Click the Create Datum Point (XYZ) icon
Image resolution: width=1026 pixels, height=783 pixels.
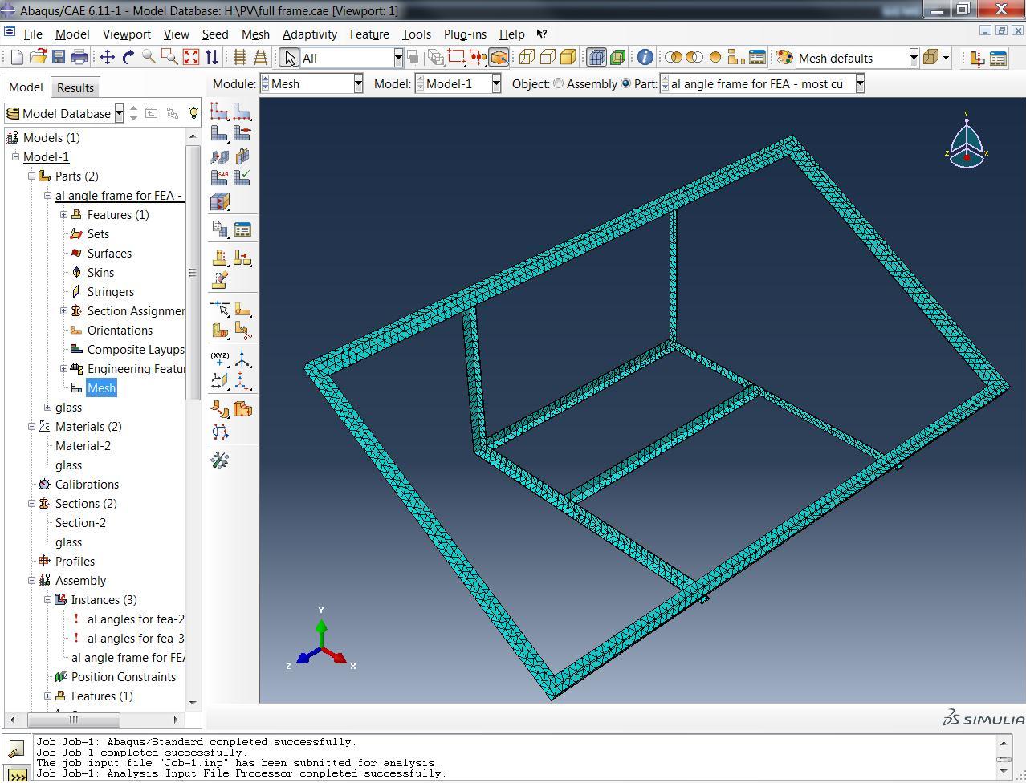[219, 359]
